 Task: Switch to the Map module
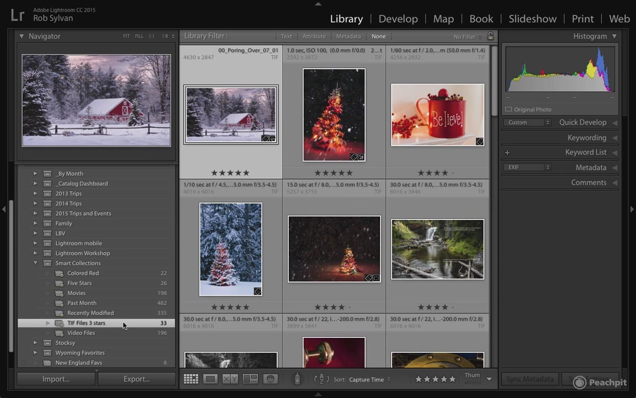[x=443, y=19]
